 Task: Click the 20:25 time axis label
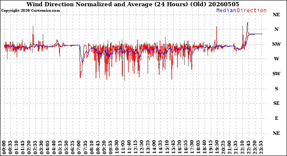[223, 147]
